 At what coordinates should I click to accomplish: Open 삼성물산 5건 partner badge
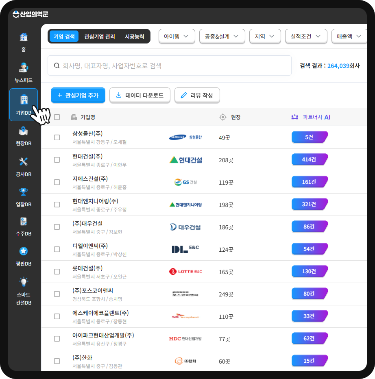pos(310,137)
